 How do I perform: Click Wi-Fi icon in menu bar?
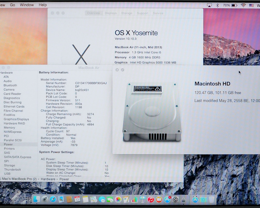243,5
